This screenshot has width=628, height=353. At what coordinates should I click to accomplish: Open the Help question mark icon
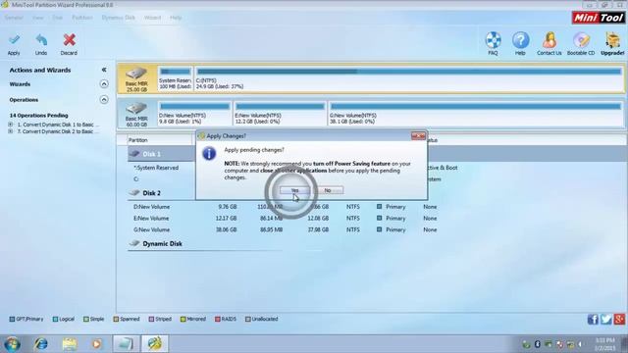click(520, 40)
